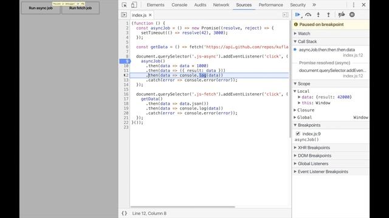Toggle the debugger sidebar icon
The height and width of the screenshot is (218, 389).
(x=285, y=15)
